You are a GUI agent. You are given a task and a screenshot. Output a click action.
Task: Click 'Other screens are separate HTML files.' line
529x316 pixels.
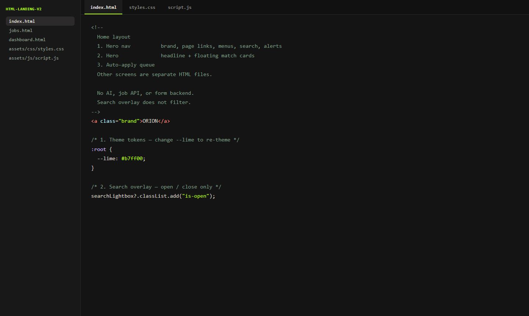(154, 74)
